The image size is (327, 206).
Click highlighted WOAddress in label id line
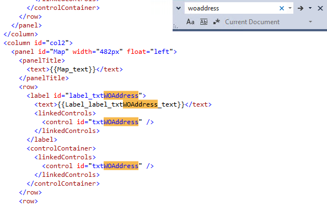(121, 96)
